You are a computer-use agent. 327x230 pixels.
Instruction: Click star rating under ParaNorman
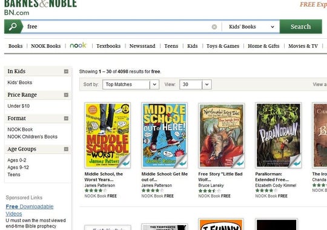[x=266, y=191]
